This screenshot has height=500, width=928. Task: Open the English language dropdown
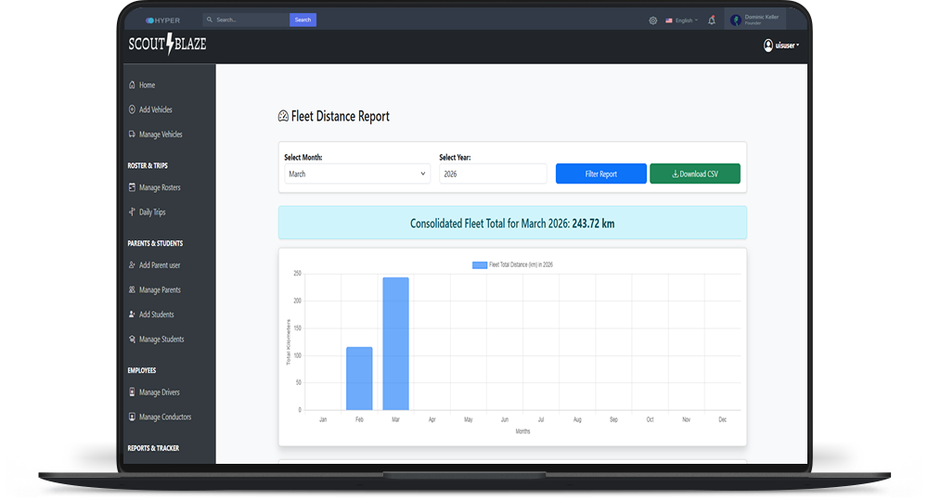(x=682, y=20)
